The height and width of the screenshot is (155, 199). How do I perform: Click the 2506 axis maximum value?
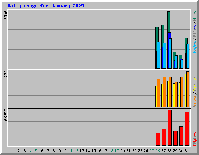point(6,15)
